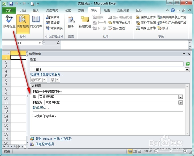Toggle 显示/隐藏批注
Image resolution: width=194 pixels, height=156 pixels.
pyautogui.click(x=120, y=17)
